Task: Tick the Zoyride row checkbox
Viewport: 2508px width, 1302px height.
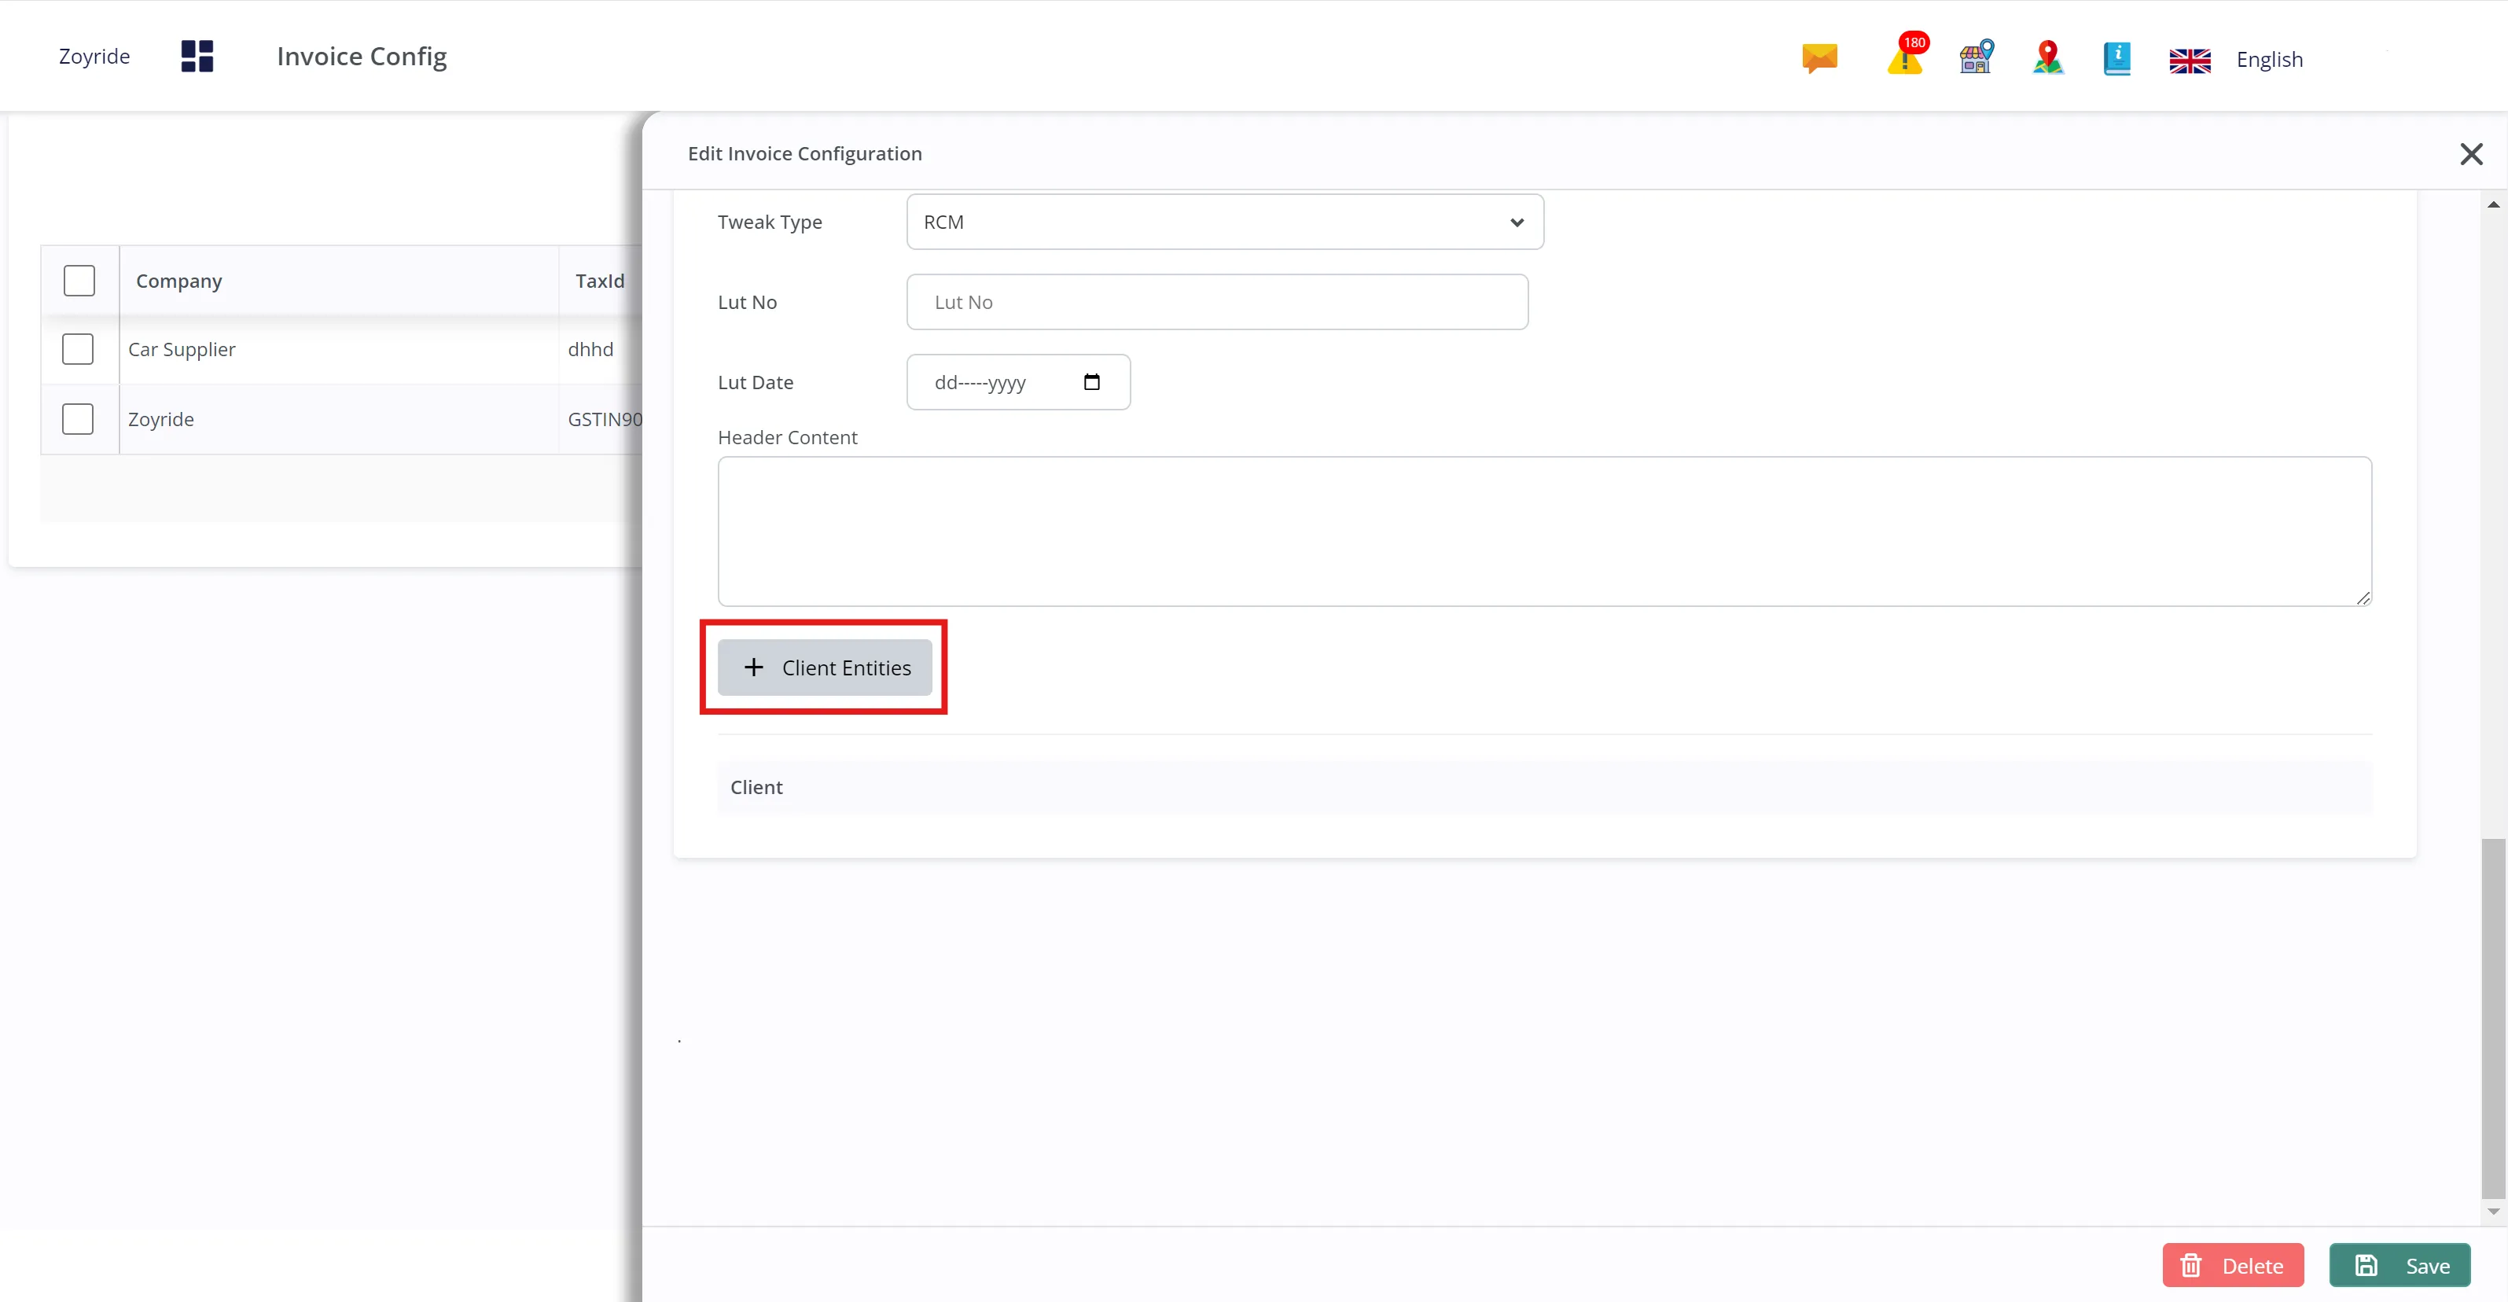Action: point(78,419)
